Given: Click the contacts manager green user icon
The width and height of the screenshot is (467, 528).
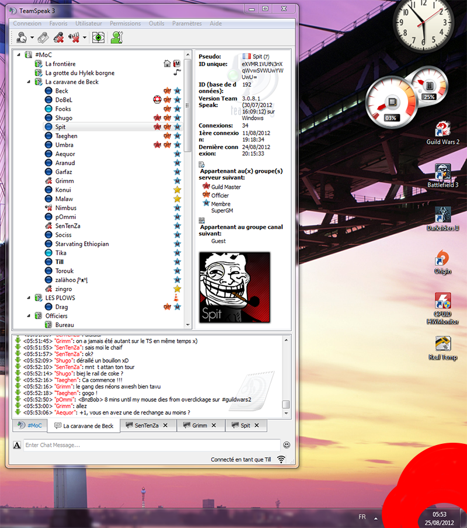Looking at the screenshot, I should (117, 37).
